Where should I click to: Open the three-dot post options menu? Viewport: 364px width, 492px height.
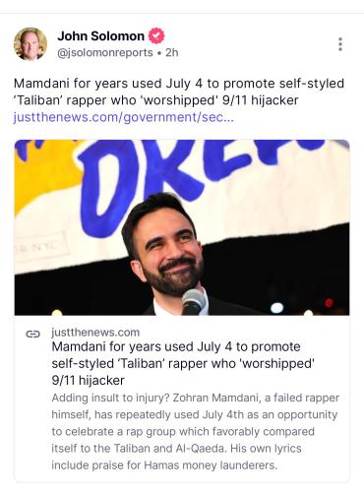(340, 44)
